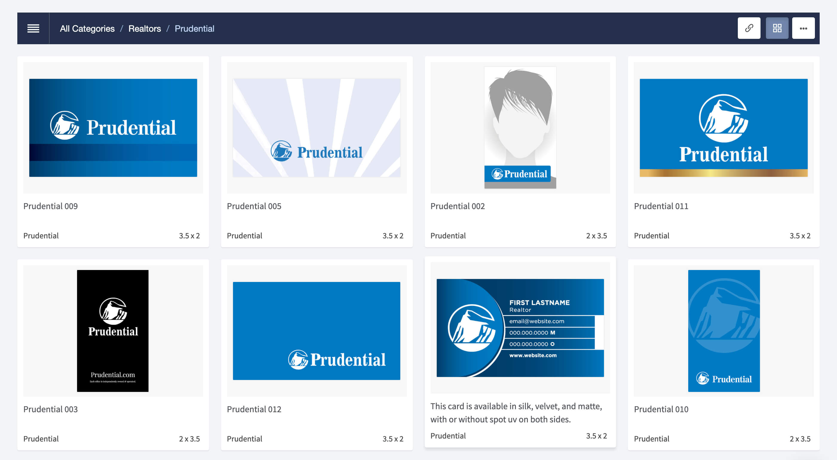Viewport: 837px width, 460px height.
Task: Open the FIRST LASTNAME Realtor card preview
Action: tap(520, 328)
